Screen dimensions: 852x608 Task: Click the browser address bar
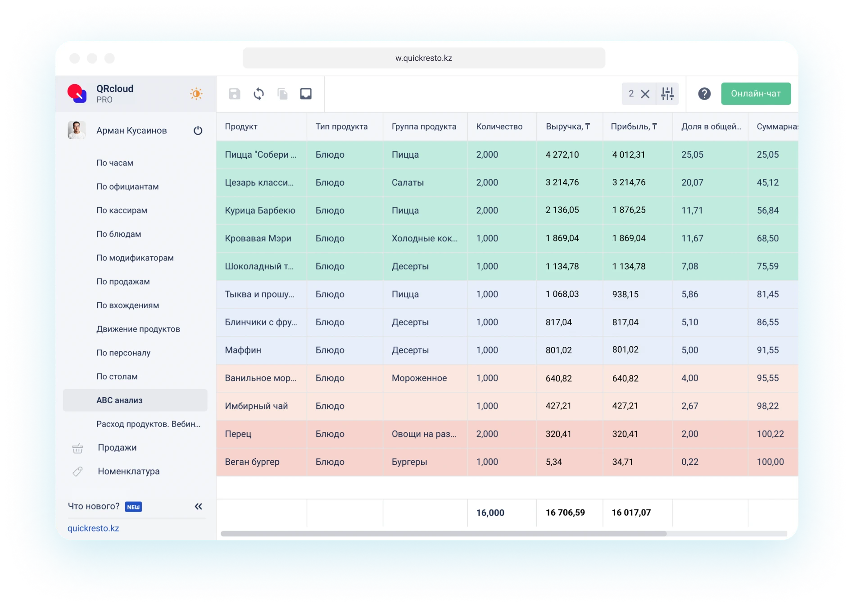tap(424, 58)
